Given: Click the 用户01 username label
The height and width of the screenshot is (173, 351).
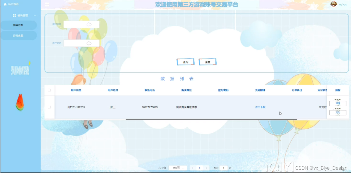Looking at the screenshot, I should pos(343,5).
